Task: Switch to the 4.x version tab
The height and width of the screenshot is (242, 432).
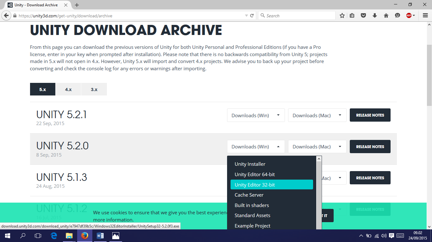Action: tap(68, 89)
